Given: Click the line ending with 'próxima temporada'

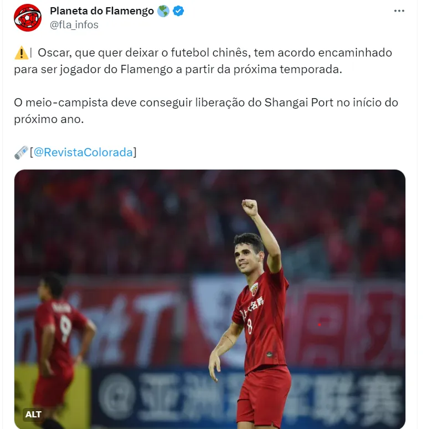Looking at the screenshot, I should (x=178, y=69).
